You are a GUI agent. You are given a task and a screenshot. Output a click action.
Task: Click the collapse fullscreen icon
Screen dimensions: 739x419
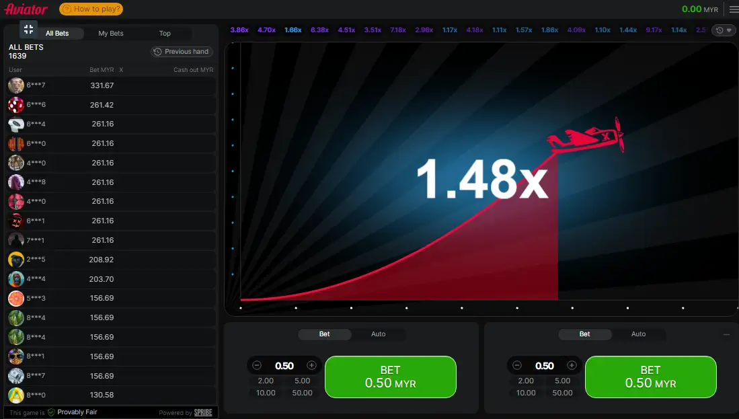click(x=28, y=29)
